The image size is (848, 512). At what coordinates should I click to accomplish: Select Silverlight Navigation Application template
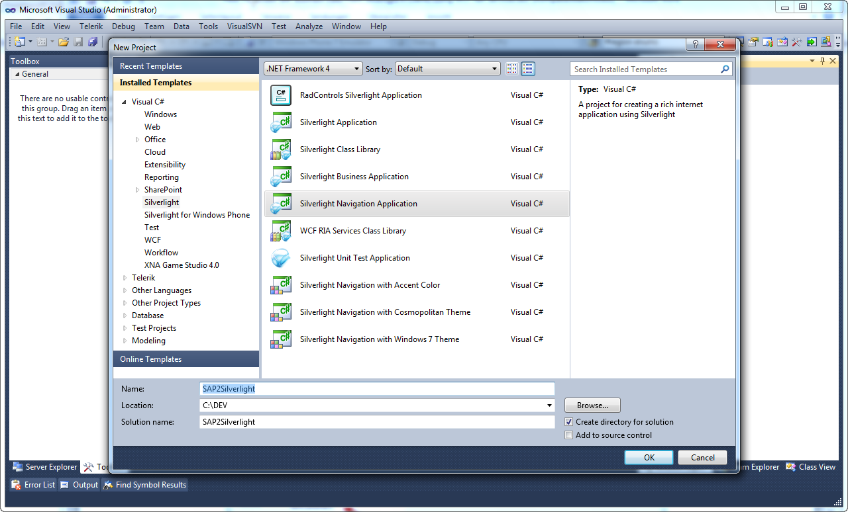pos(417,204)
